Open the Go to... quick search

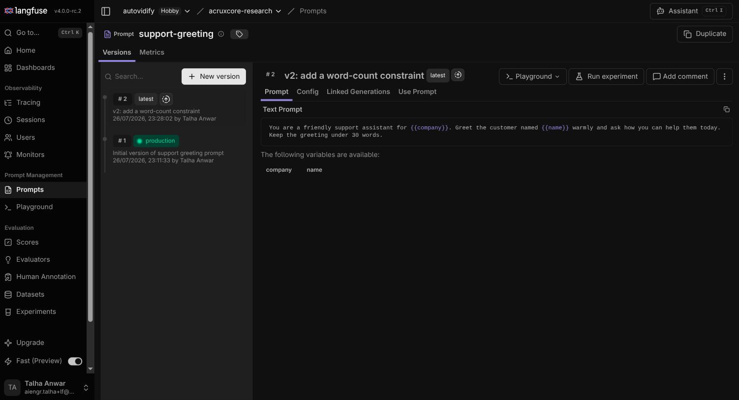[x=43, y=32]
